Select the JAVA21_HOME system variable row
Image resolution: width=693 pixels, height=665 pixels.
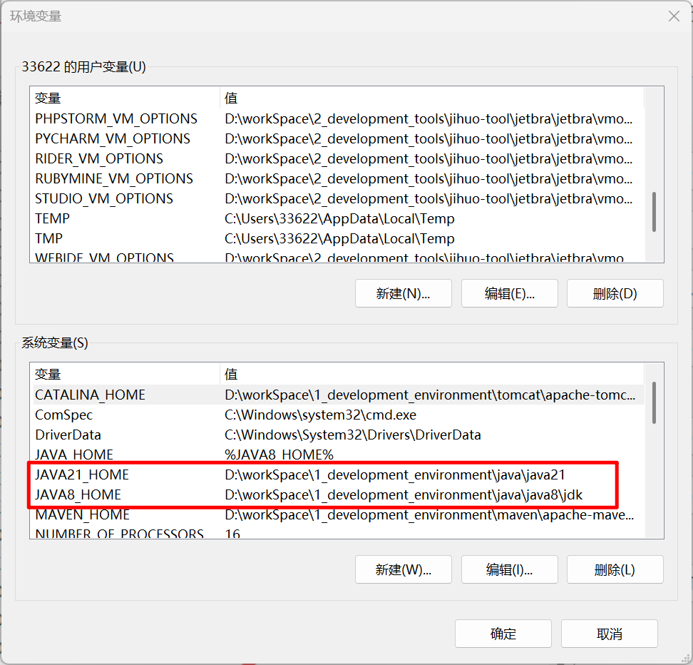82,474
